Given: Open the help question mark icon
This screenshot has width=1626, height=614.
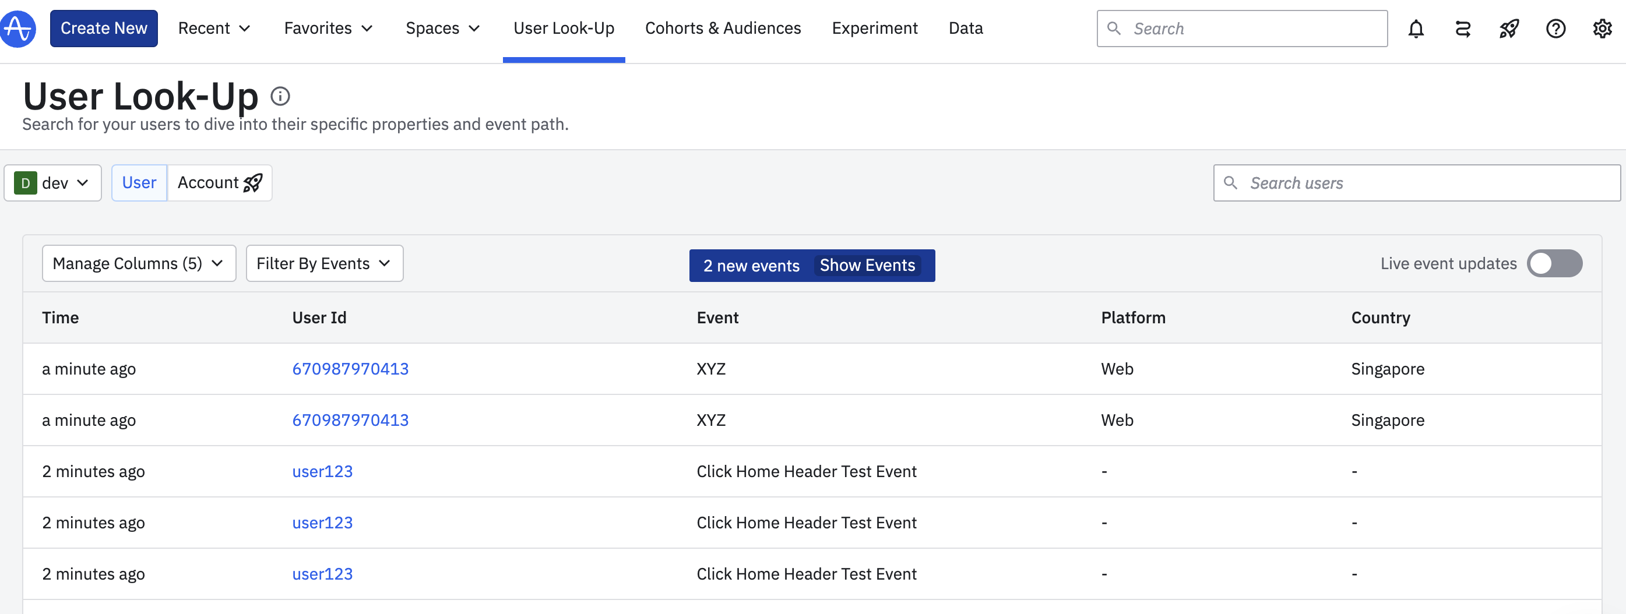Looking at the screenshot, I should [1555, 29].
